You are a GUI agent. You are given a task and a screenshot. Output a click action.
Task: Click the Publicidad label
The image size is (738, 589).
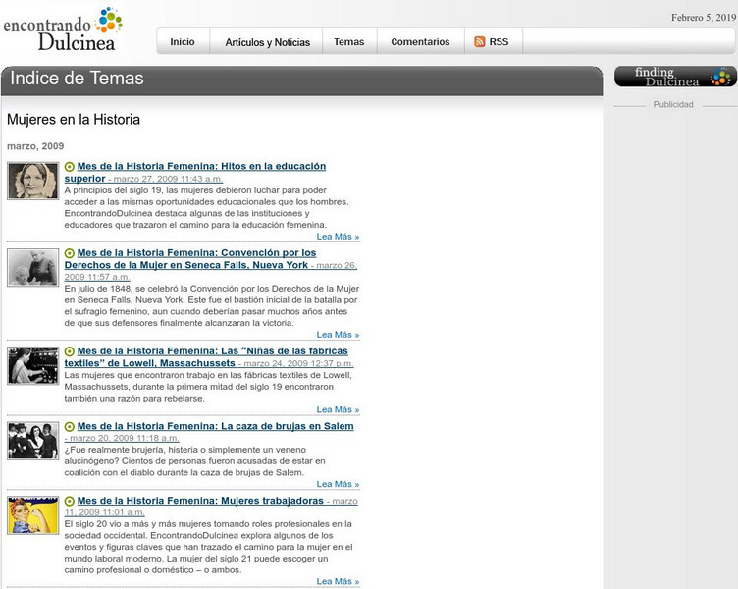673,104
